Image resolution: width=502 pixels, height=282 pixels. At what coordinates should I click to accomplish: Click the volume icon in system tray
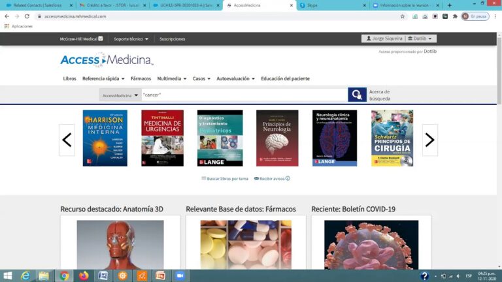(x=458, y=276)
